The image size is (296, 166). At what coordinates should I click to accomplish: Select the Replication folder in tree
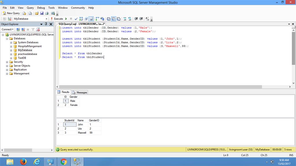point(20,70)
